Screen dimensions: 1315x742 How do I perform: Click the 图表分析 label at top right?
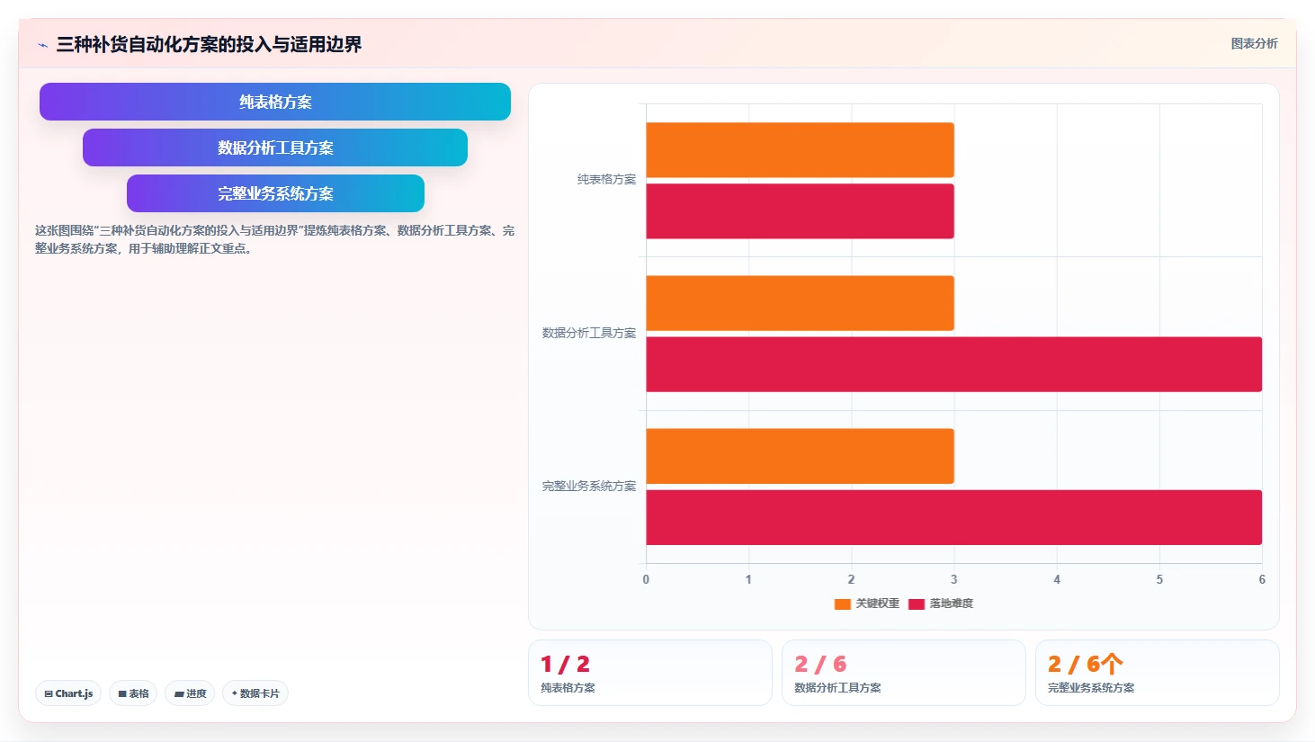[1254, 43]
